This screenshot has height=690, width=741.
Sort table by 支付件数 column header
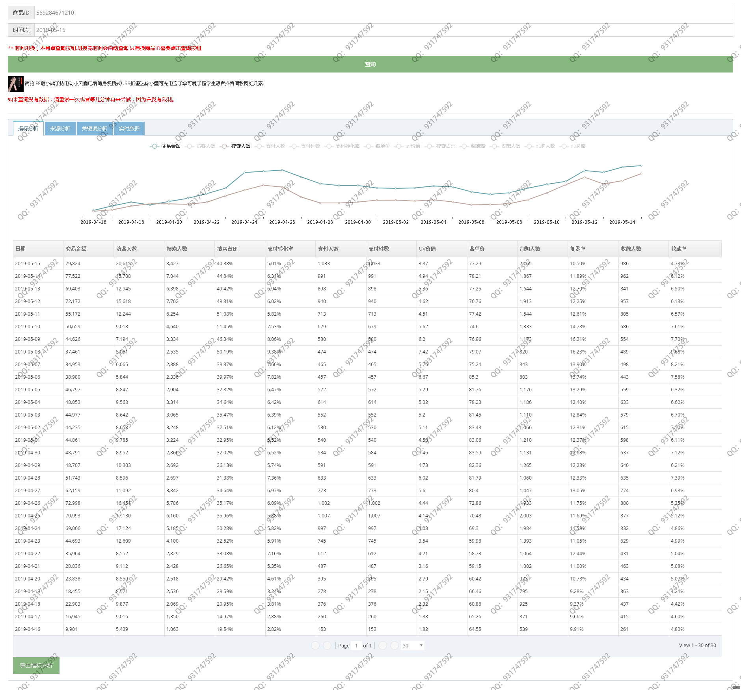391,249
